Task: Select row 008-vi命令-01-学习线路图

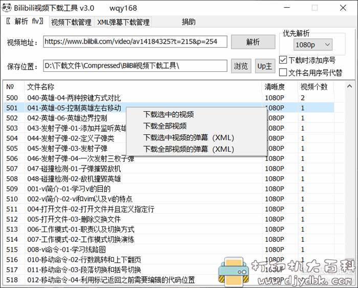Action: click(169, 250)
